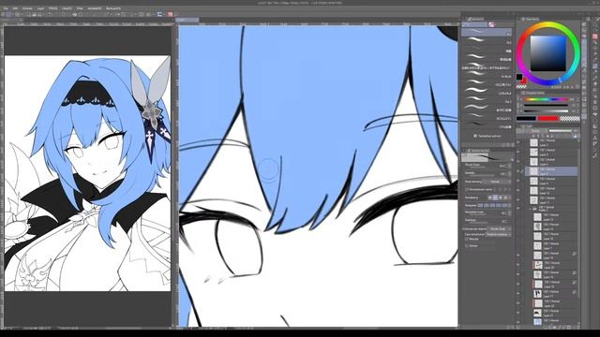Click the Tool property panel title tab
600x337 pixels.
(478, 151)
